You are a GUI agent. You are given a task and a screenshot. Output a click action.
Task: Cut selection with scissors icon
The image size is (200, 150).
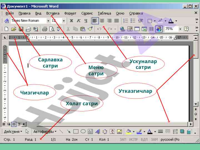[68, 29]
